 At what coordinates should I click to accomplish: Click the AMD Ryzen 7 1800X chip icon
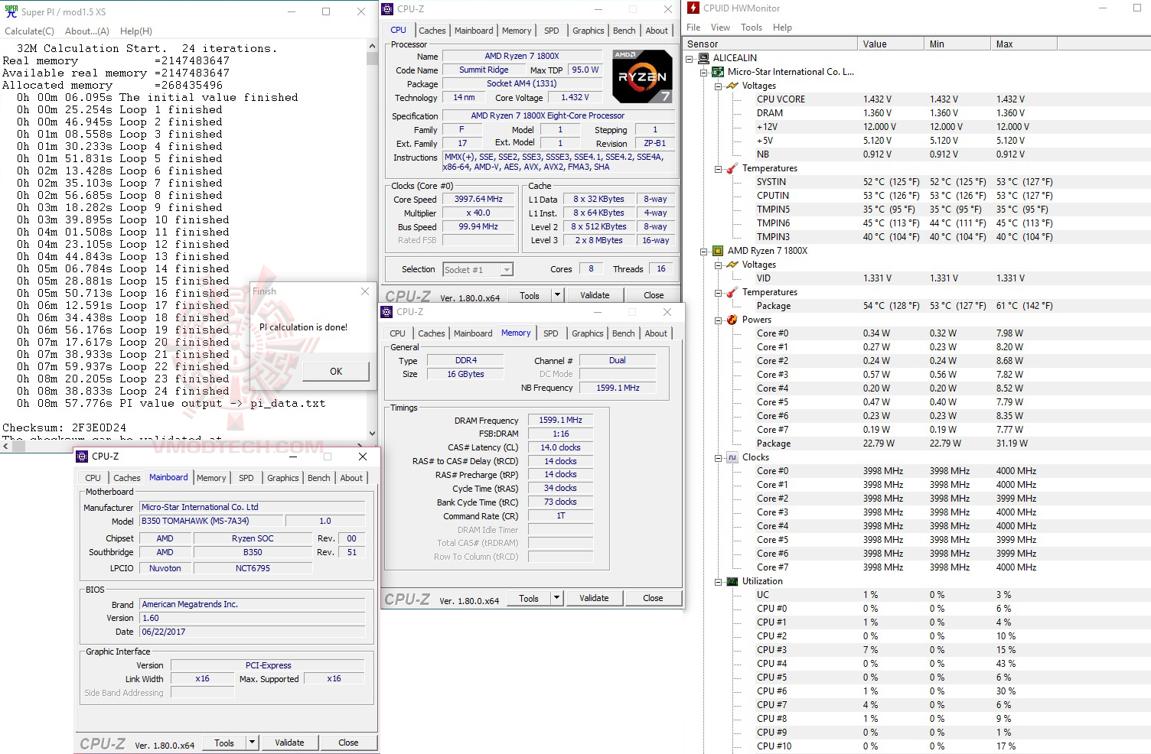point(718,251)
